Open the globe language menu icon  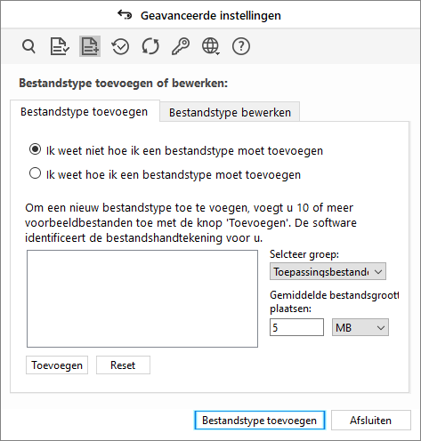pyautogui.click(x=211, y=46)
